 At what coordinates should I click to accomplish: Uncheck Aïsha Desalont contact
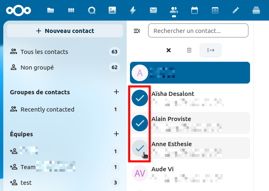[140, 98]
